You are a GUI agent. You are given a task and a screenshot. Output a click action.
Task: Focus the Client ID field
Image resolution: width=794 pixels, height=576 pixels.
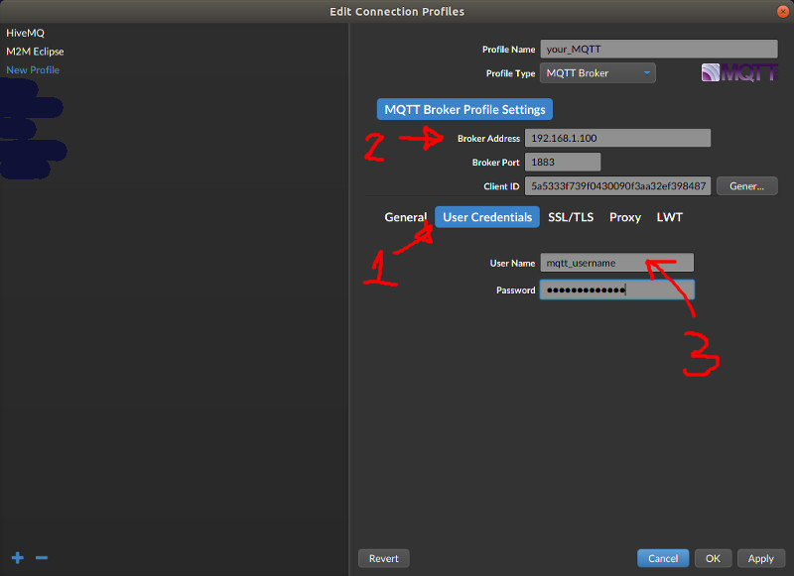pyautogui.click(x=617, y=186)
